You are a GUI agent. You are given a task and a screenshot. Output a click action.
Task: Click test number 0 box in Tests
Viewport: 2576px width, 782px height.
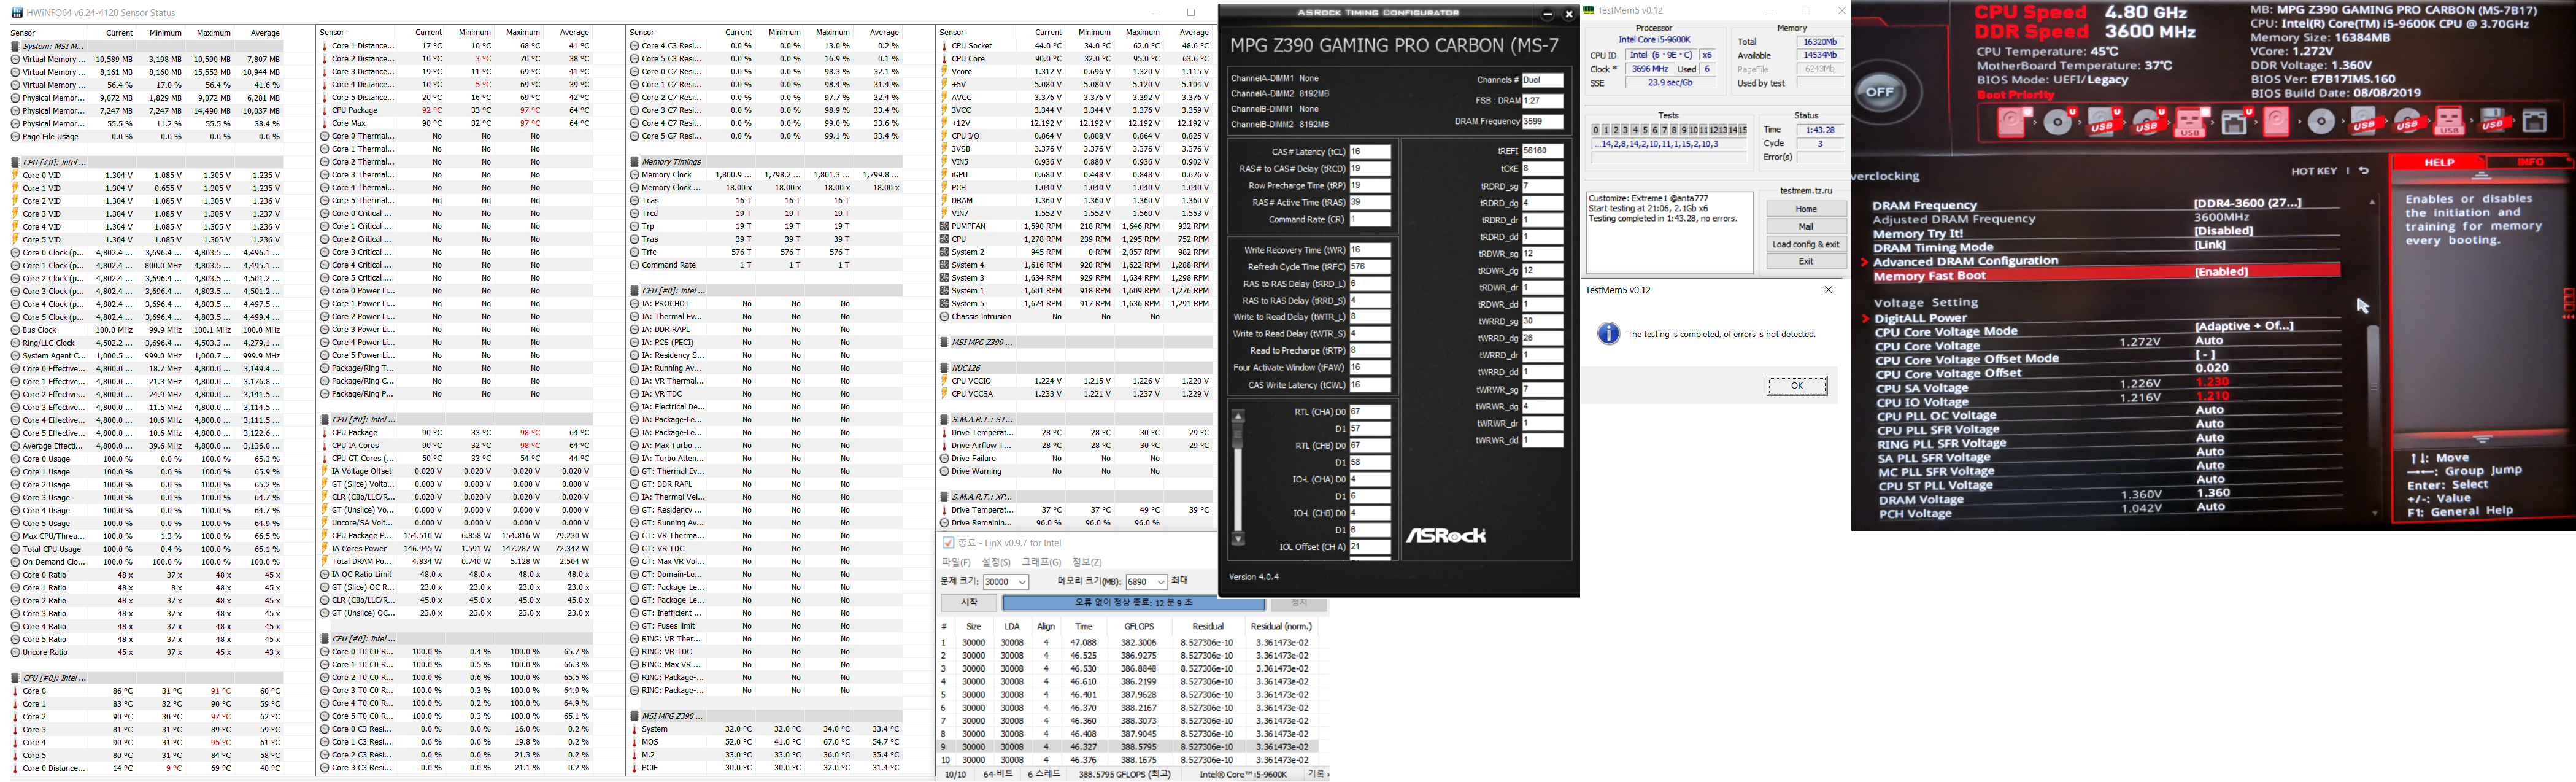pos(1596,130)
